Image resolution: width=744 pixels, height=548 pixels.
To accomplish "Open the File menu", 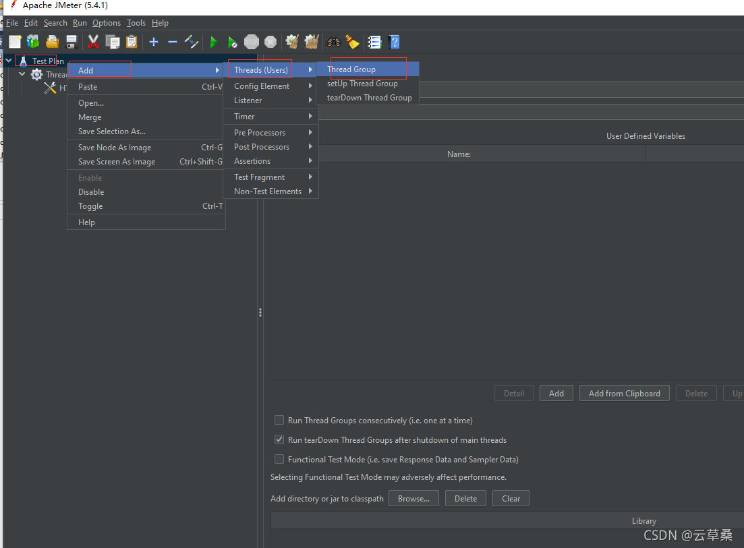I will pos(12,23).
